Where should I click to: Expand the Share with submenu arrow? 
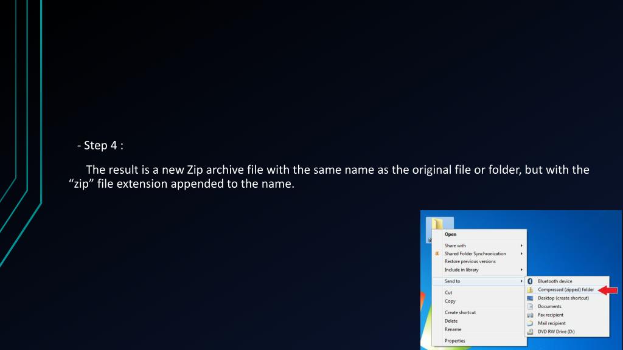pyautogui.click(x=521, y=245)
